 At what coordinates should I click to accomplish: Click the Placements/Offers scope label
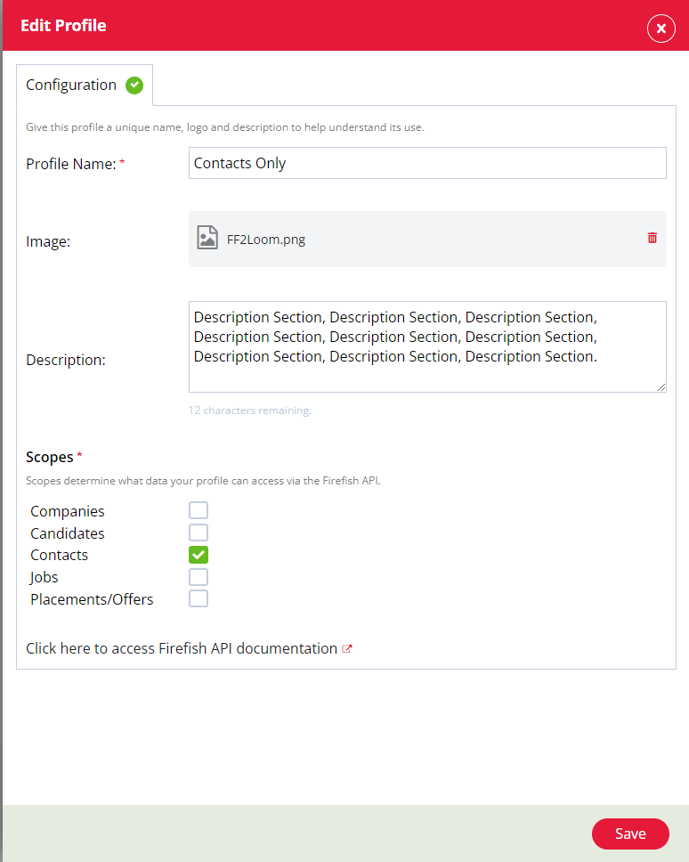click(x=92, y=599)
